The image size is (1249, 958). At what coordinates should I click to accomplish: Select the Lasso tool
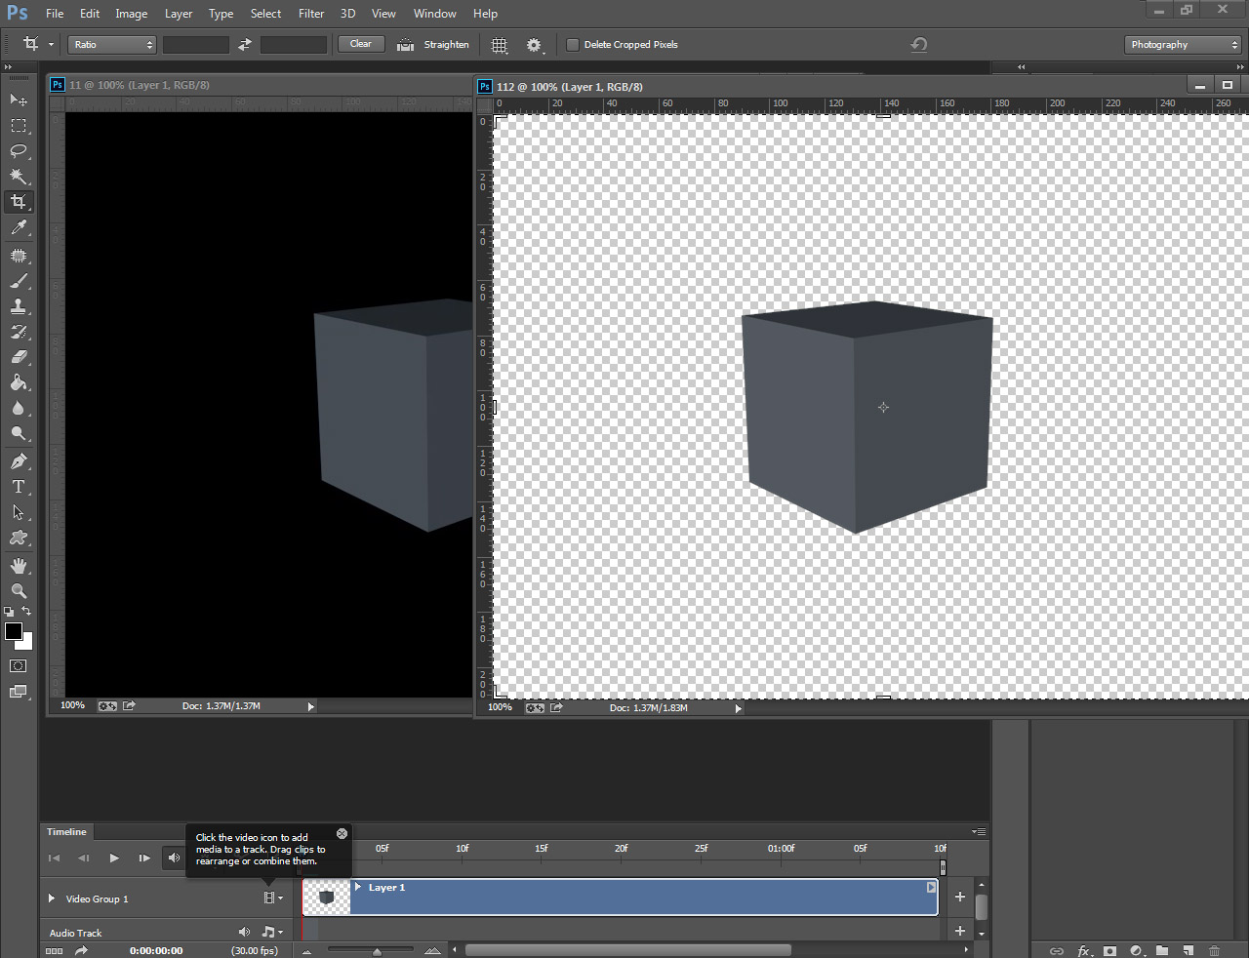pyautogui.click(x=19, y=151)
